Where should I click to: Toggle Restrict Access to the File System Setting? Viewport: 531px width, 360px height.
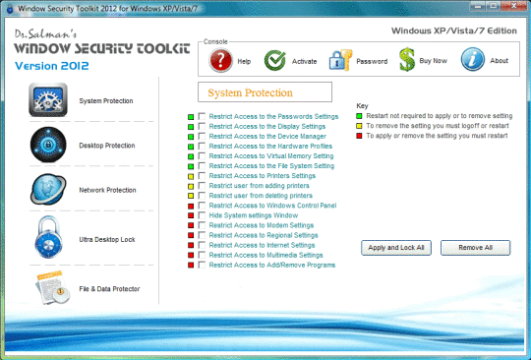click(202, 165)
